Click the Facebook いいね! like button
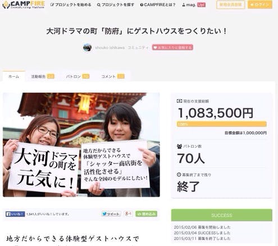The width and height of the screenshot is (278, 246). point(15,214)
